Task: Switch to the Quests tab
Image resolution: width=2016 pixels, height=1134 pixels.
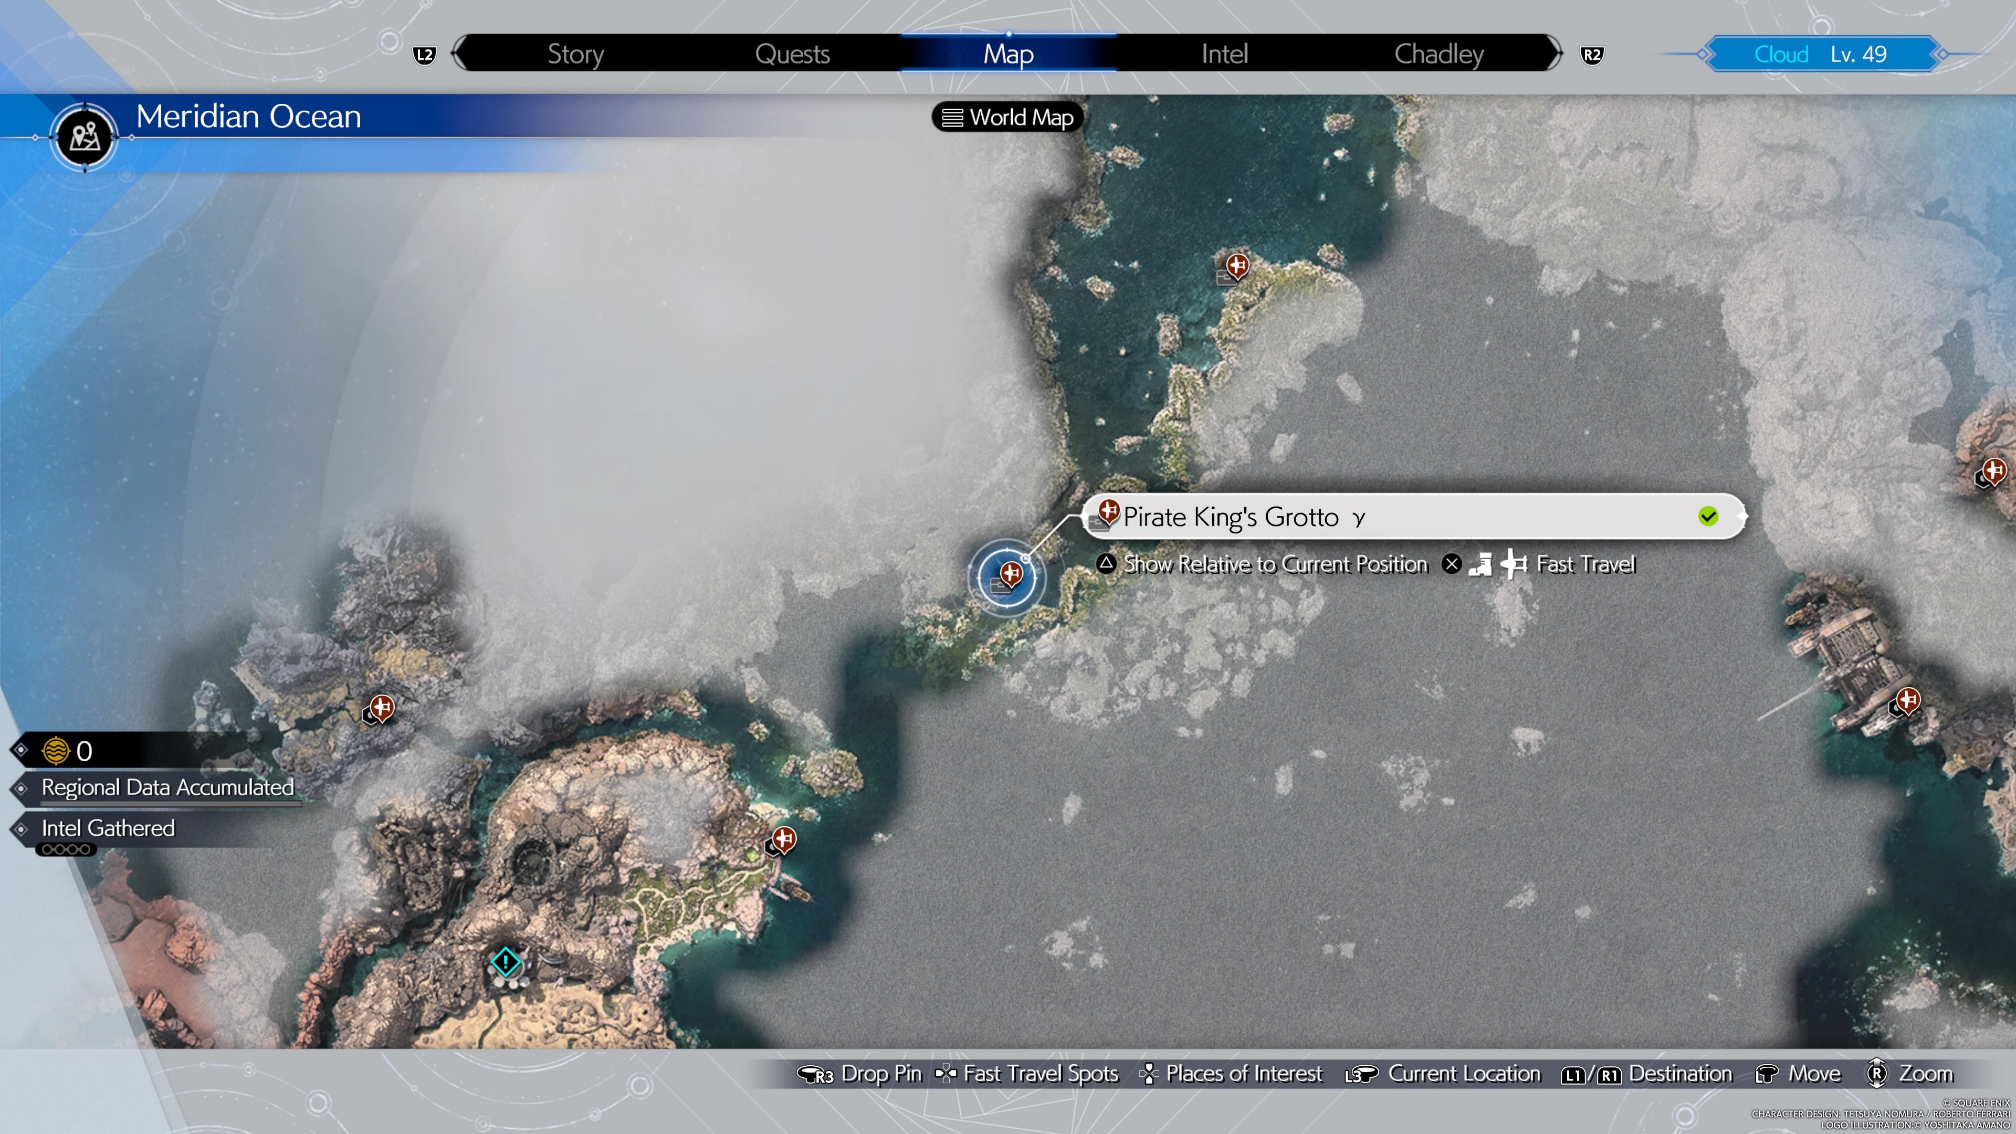Action: click(792, 54)
